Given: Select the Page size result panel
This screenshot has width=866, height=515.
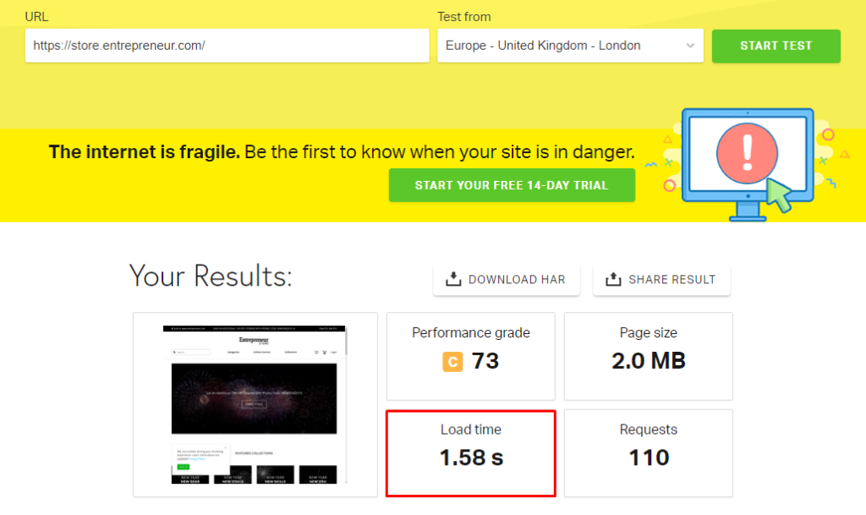Looking at the screenshot, I should pos(648,356).
